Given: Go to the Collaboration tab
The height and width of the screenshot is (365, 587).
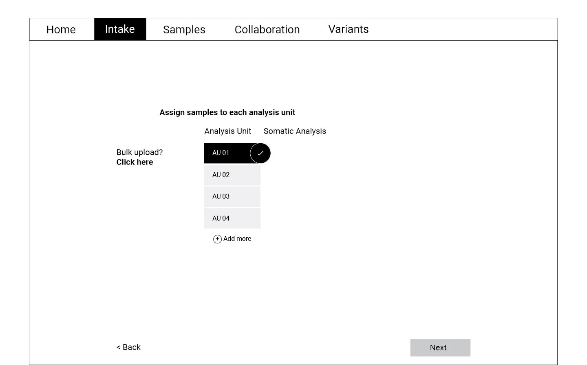Looking at the screenshot, I should pos(267,29).
